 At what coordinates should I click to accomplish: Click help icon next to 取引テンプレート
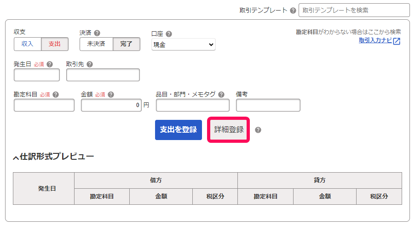[293, 10]
